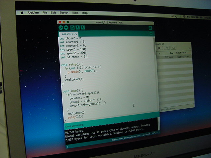Click the yellow minimize button of Arduino window

(64, 22)
